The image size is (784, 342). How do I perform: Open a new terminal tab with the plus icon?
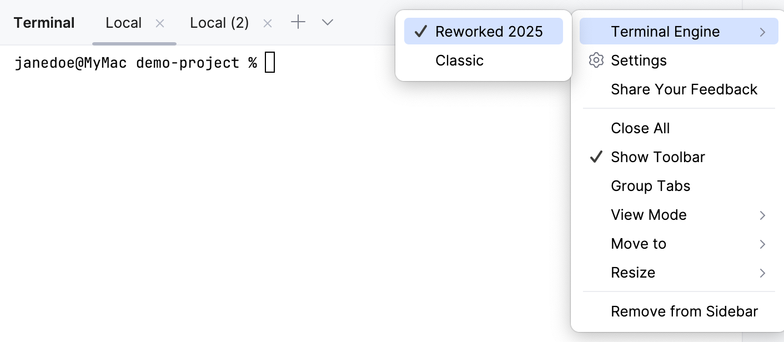(x=298, y=22)
